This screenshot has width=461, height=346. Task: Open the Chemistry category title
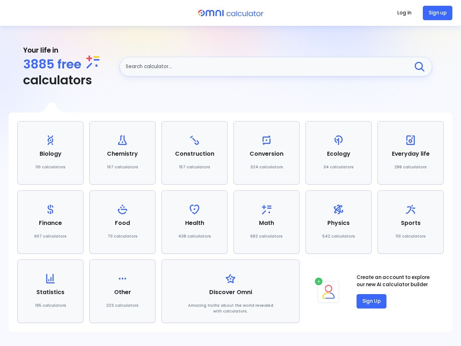[x=122, y=154]
